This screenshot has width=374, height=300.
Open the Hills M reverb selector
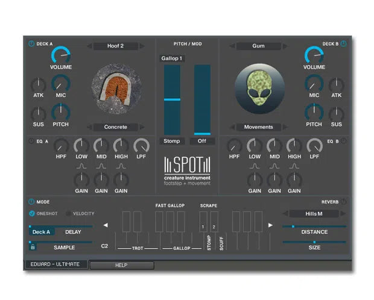[314, 214]
